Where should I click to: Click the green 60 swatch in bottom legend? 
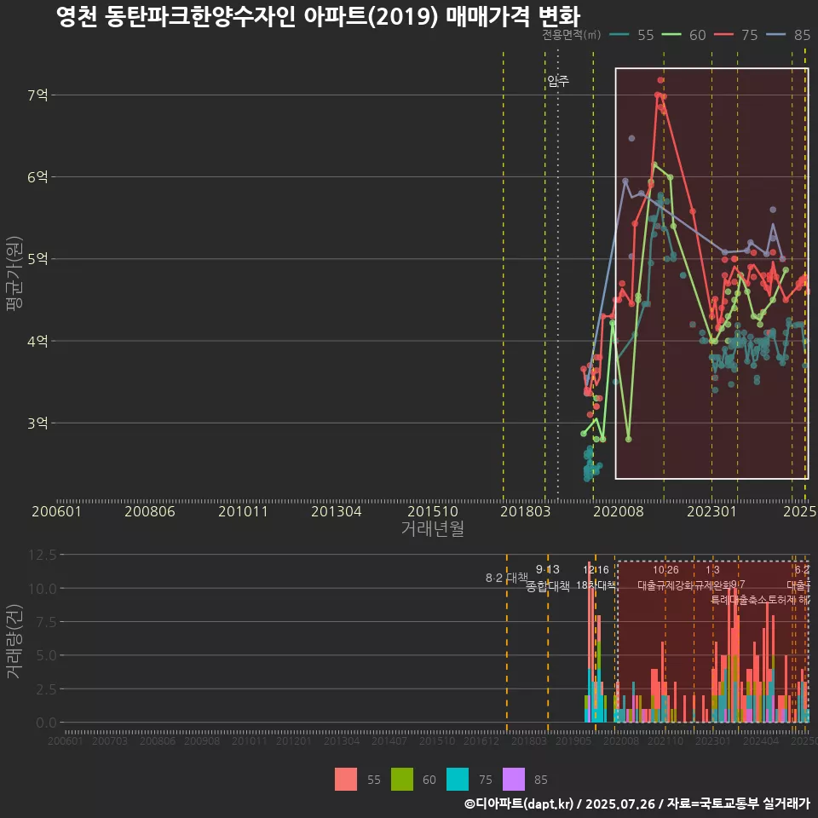pyautogui.click(x=401, y=780)
